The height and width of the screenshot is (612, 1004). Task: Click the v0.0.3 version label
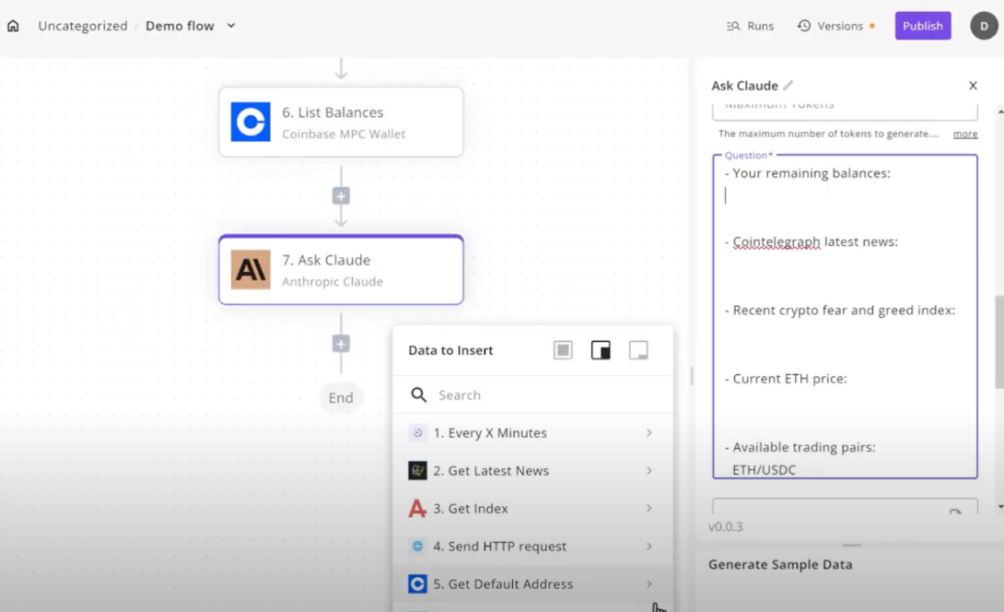726,527
